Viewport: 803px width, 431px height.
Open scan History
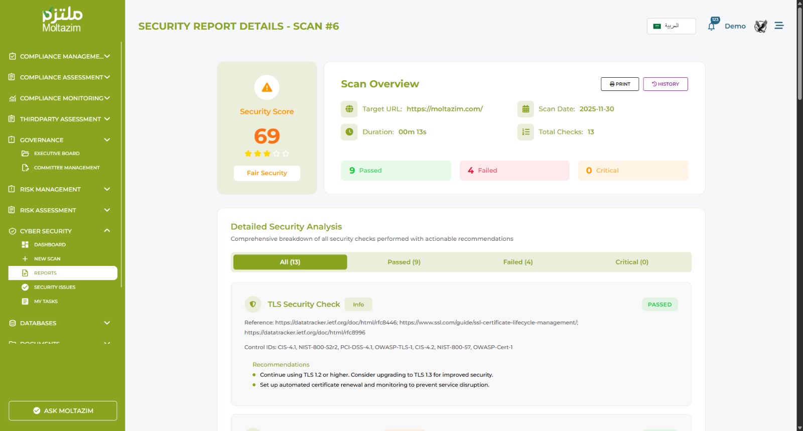tap(665, 84)
